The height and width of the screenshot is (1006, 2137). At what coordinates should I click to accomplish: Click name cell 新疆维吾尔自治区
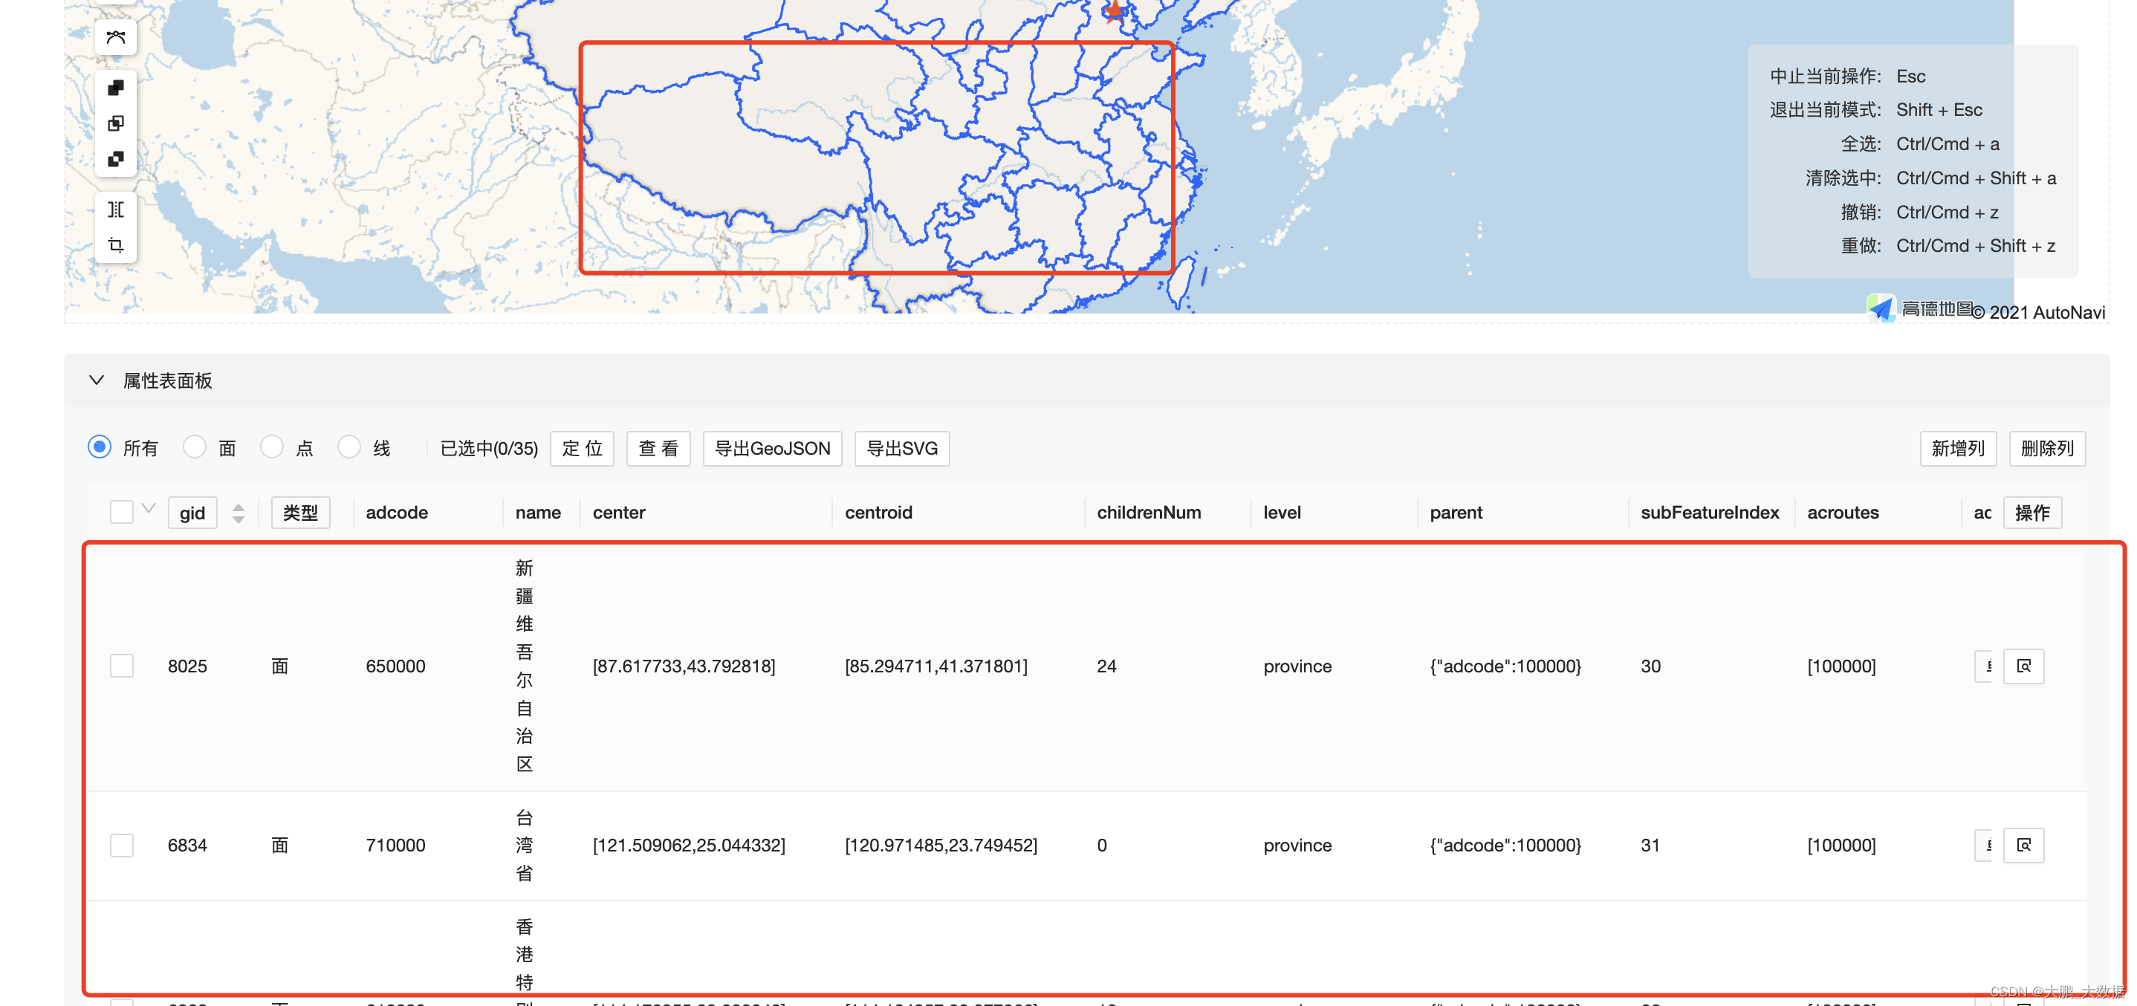tap(525, 666)
